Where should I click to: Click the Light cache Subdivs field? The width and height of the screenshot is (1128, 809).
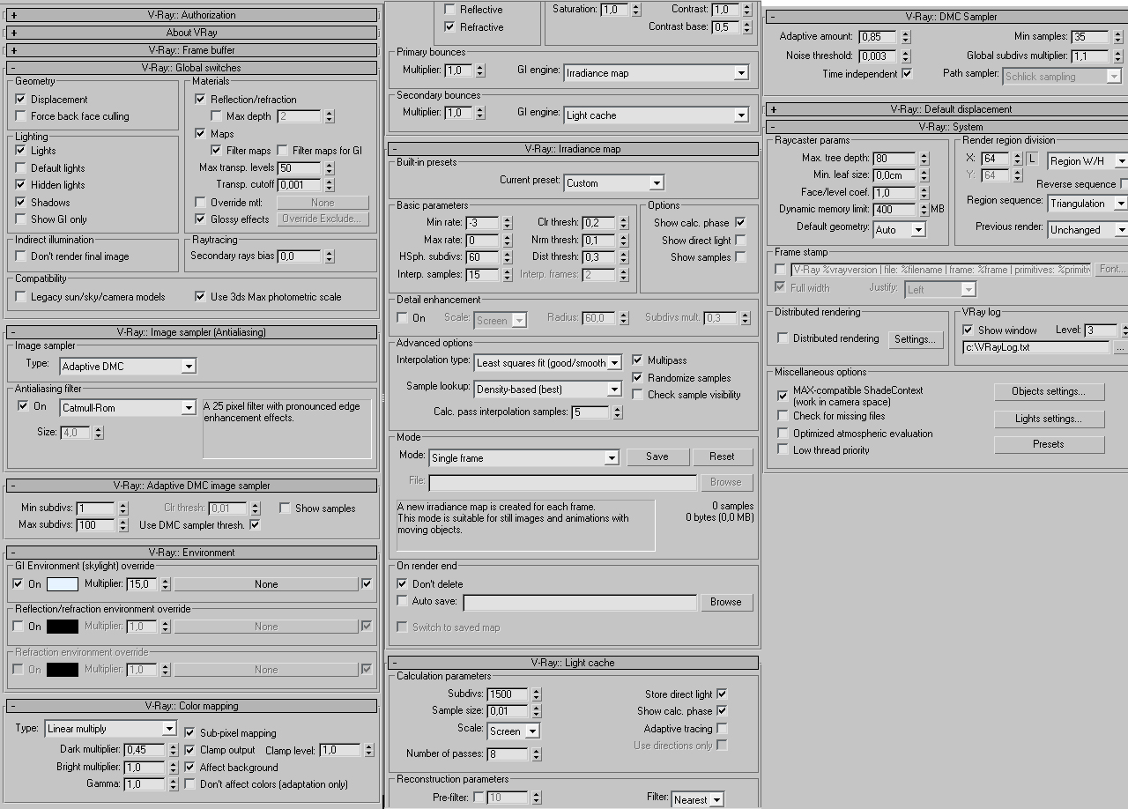506,694
